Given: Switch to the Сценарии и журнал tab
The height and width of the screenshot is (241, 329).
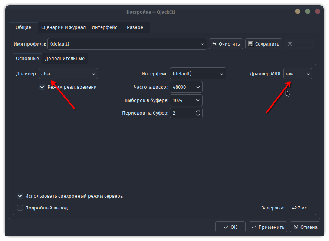Looking at the screenshot, I should (x=63, y=27).
